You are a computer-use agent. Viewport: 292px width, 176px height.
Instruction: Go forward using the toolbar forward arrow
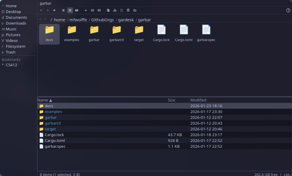coord(48,11)
